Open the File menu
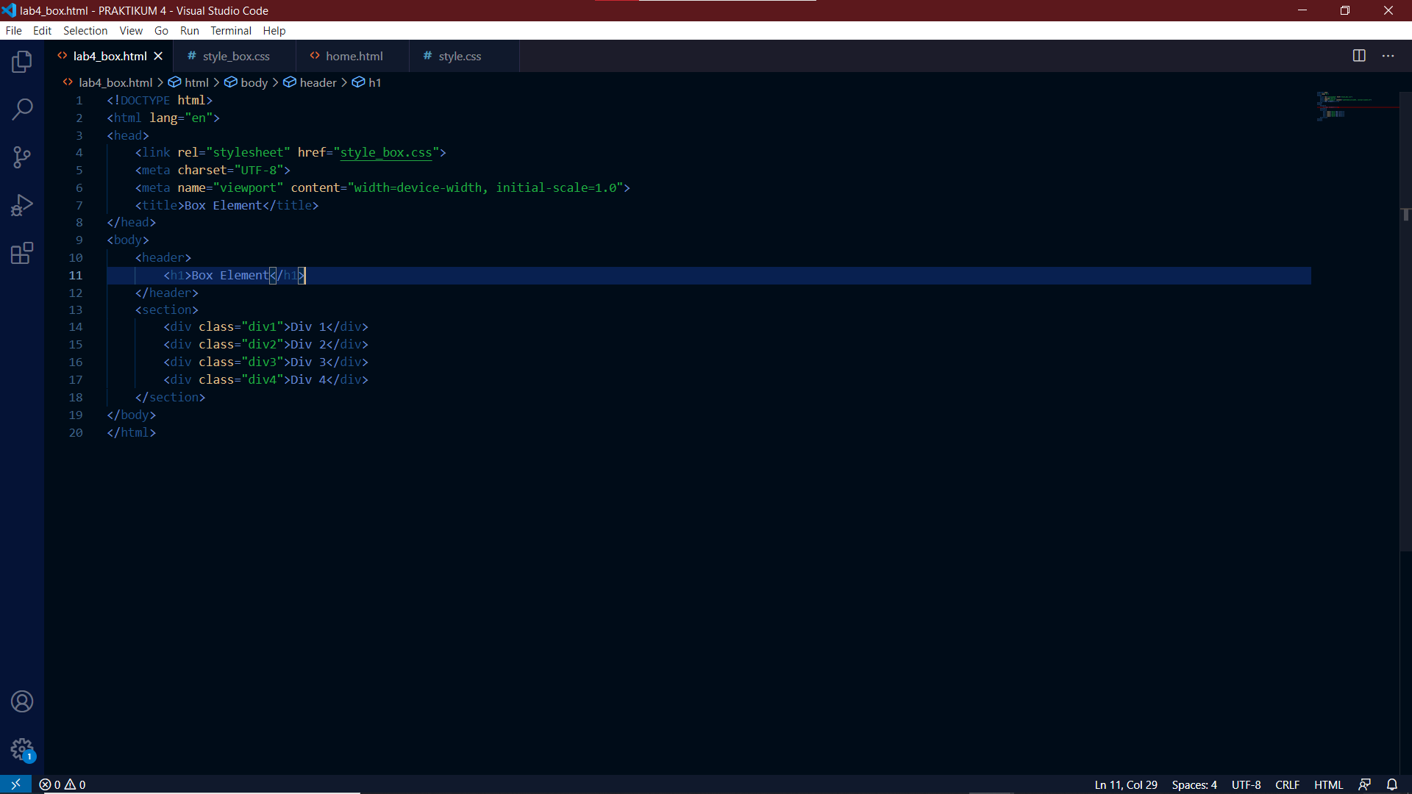The image size is (1412, 794). pyautogui.click(x=13, y=30)
